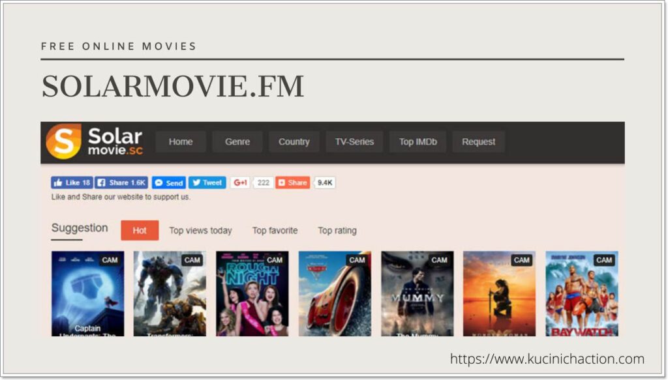Click the Facebook Like 18 button
Viewport: 668px width, 380px height.
(x=72, y=183)
